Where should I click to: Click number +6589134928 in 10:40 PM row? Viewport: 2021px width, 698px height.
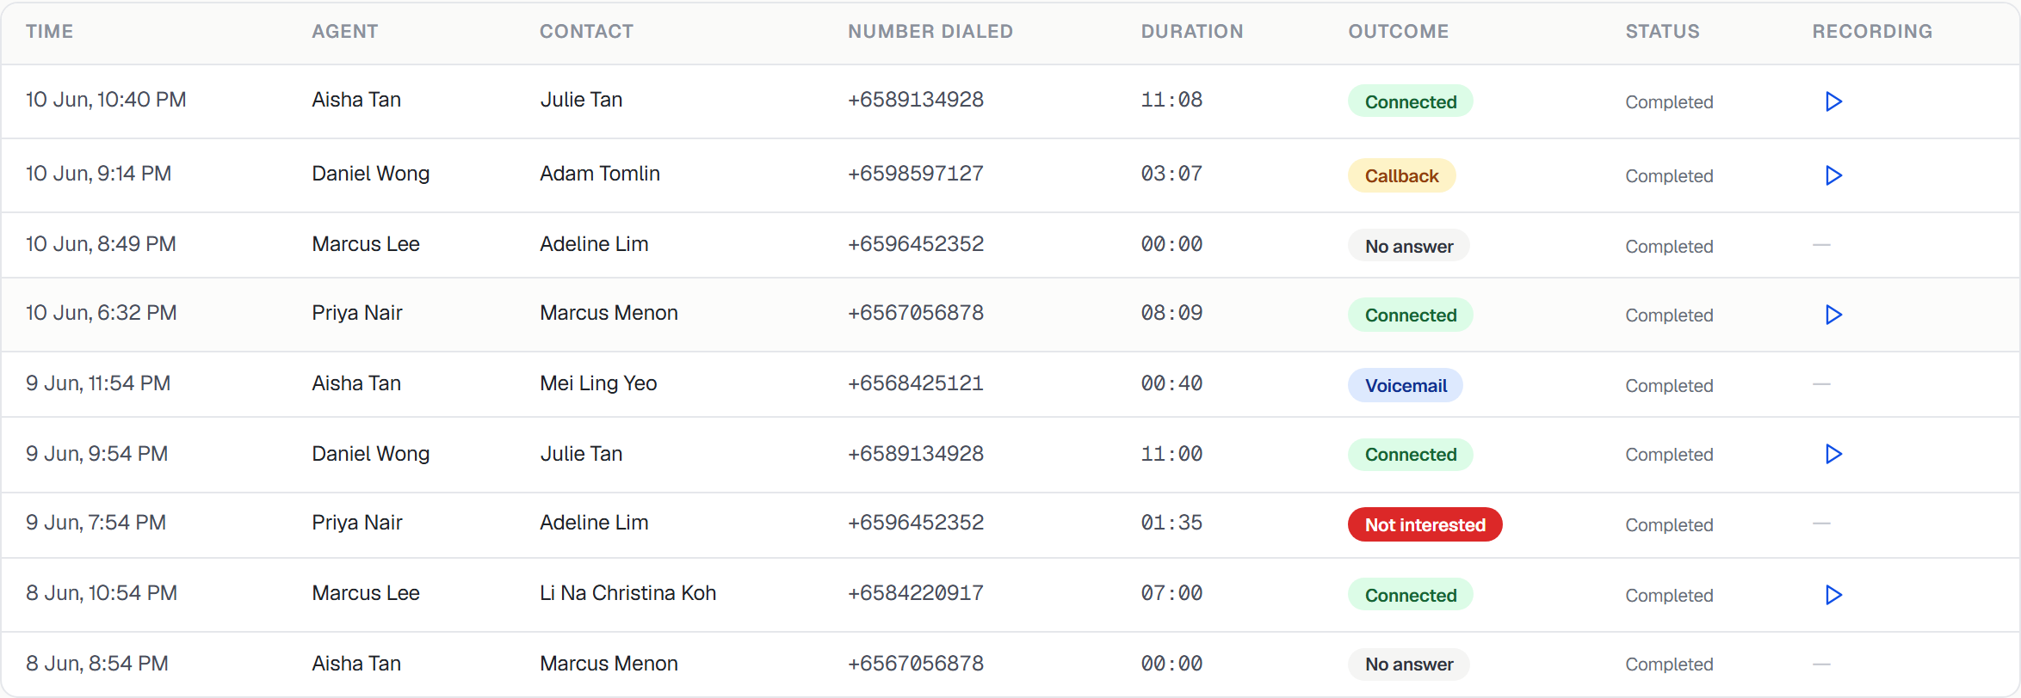(916, 100)
